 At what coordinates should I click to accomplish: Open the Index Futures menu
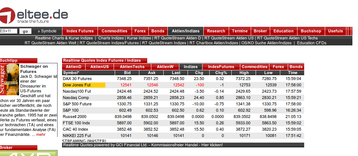[x=80, y=31]
